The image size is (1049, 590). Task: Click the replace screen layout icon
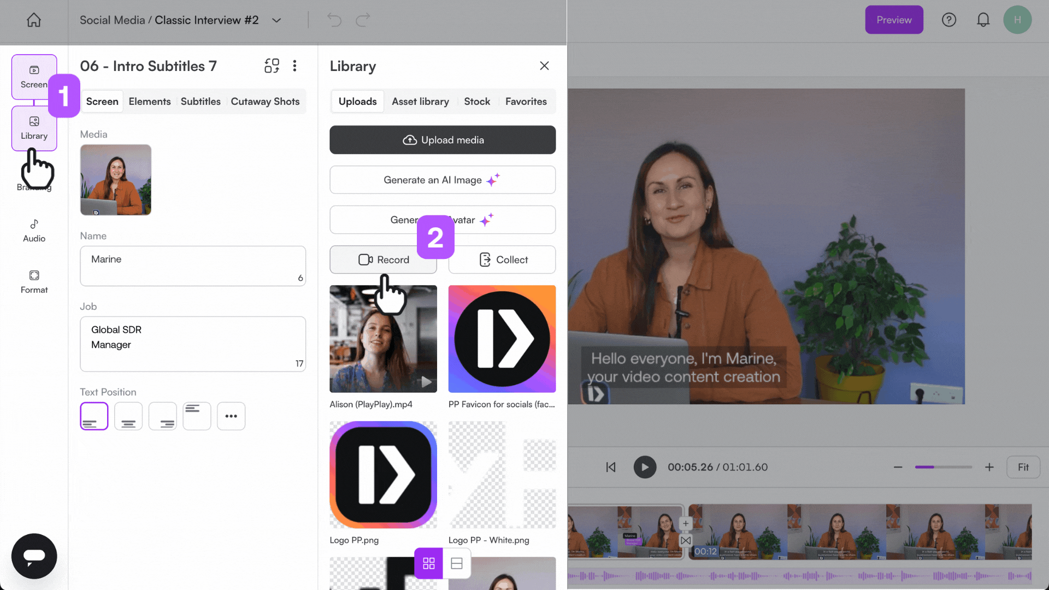(272, 66)
